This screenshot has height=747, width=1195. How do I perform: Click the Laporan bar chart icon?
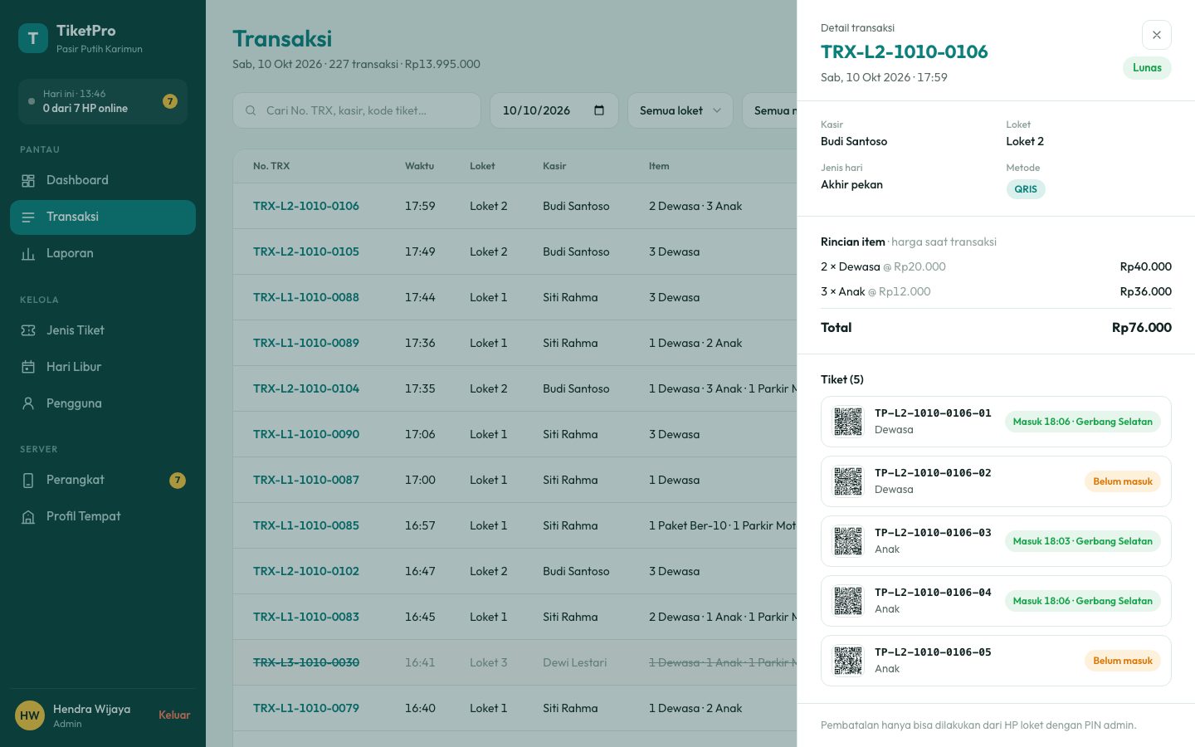pyautogui.click(x=28, y=254)
